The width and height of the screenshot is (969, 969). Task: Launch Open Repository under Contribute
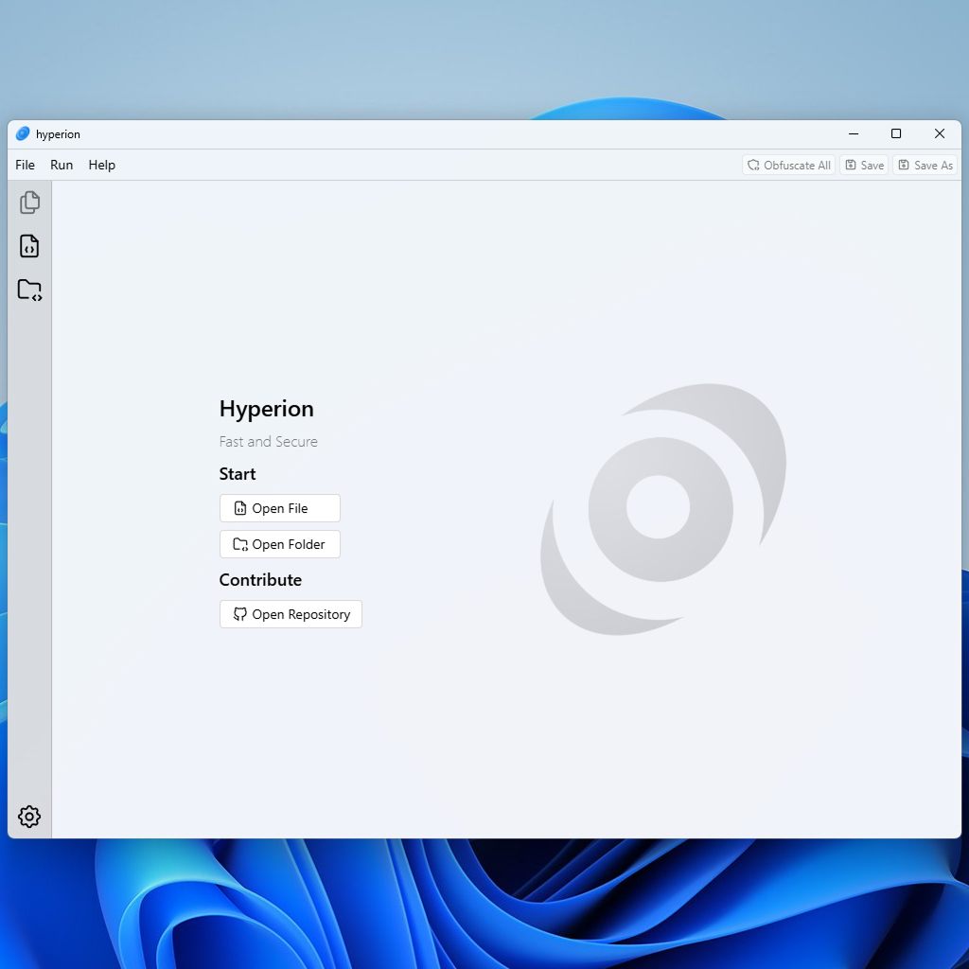291,614
